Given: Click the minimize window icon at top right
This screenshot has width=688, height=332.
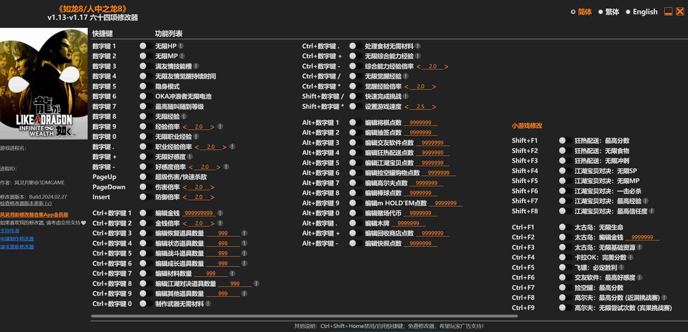Looking at the screenshot, I should coord(668,12).
